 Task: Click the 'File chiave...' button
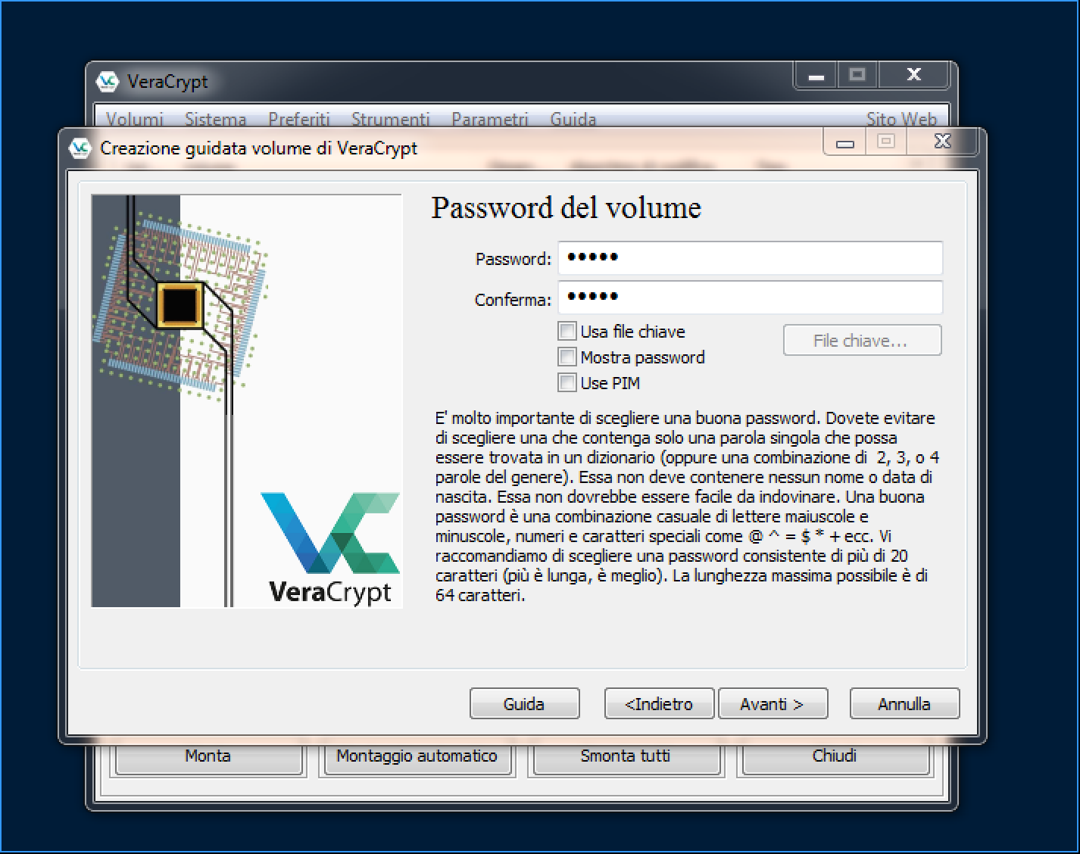click(862, 341)
